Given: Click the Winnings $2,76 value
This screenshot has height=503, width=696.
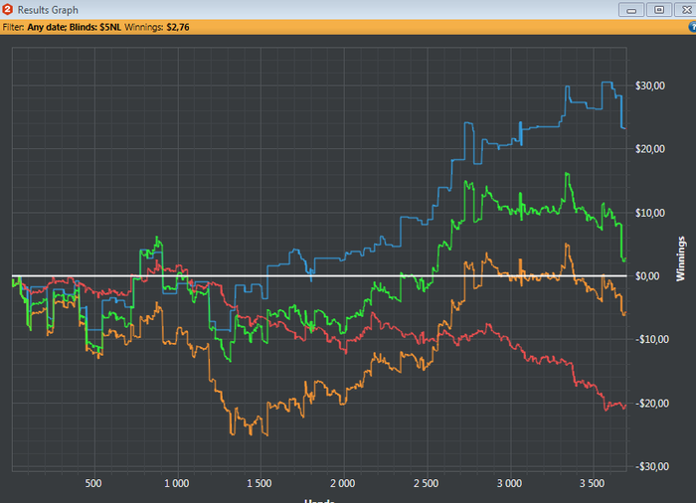Looking at the screenshot, I should click(178, 27).
